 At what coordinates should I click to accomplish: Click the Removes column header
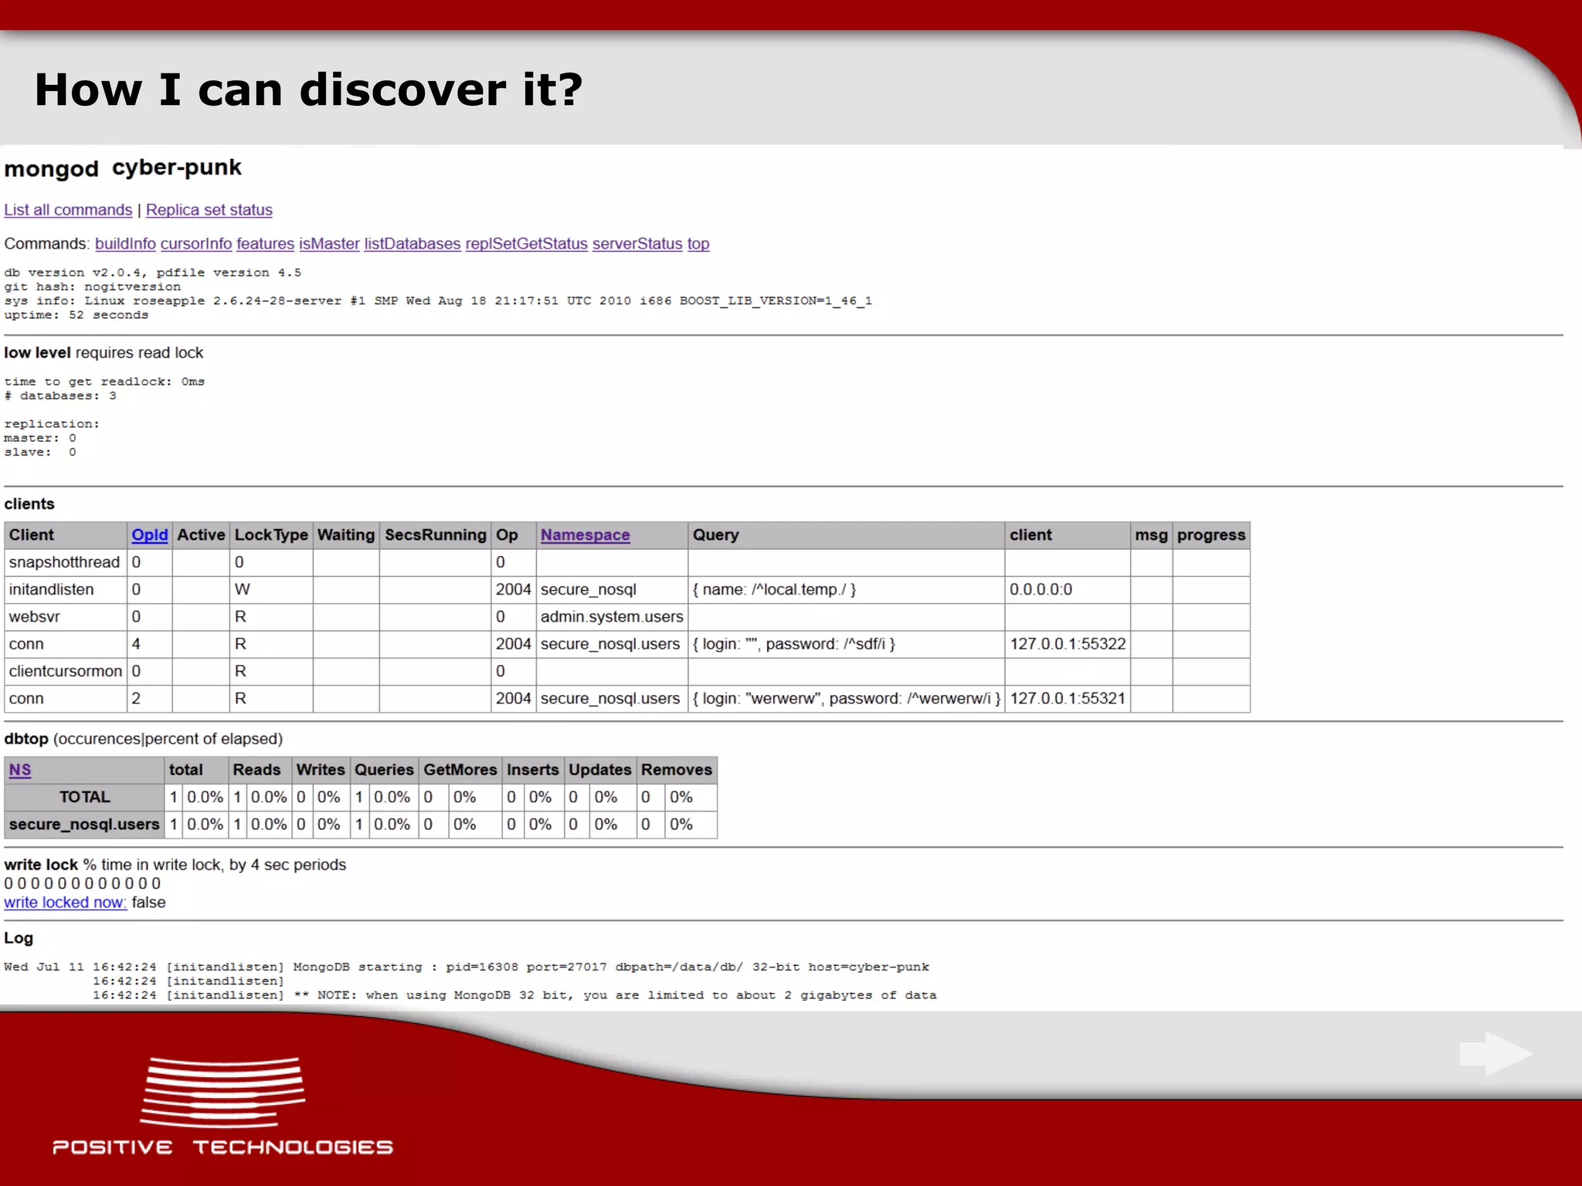click(x=677, y=770)
